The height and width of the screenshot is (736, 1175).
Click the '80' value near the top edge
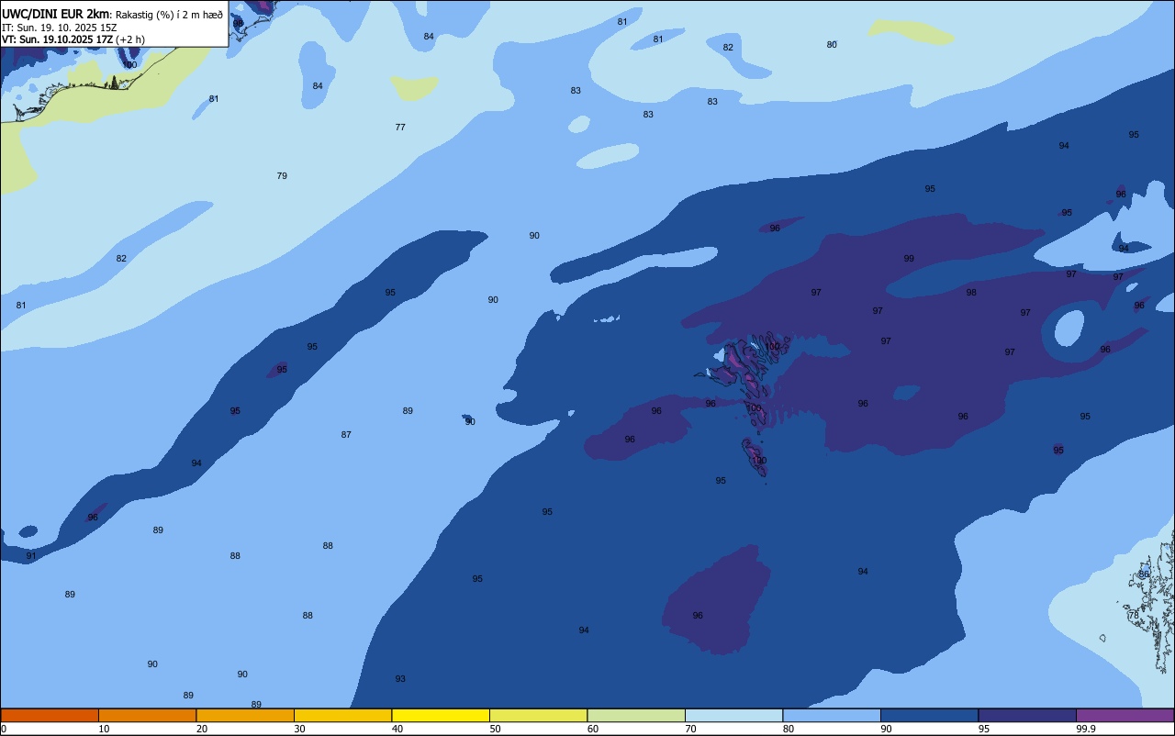[832, 45]
